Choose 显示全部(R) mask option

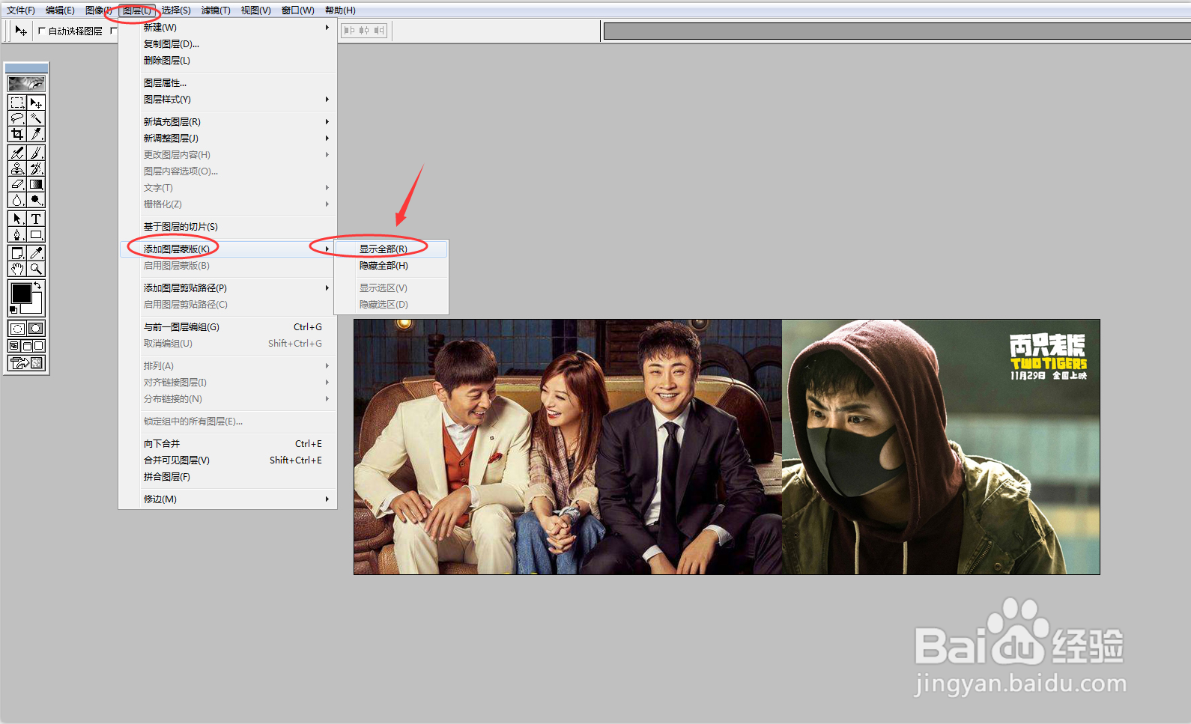[391, 249]
